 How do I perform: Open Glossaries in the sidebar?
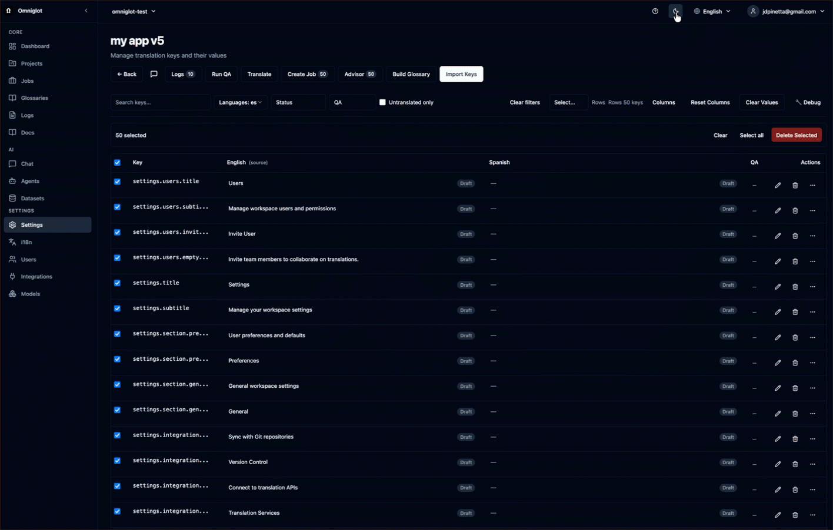tap(47, 98)
